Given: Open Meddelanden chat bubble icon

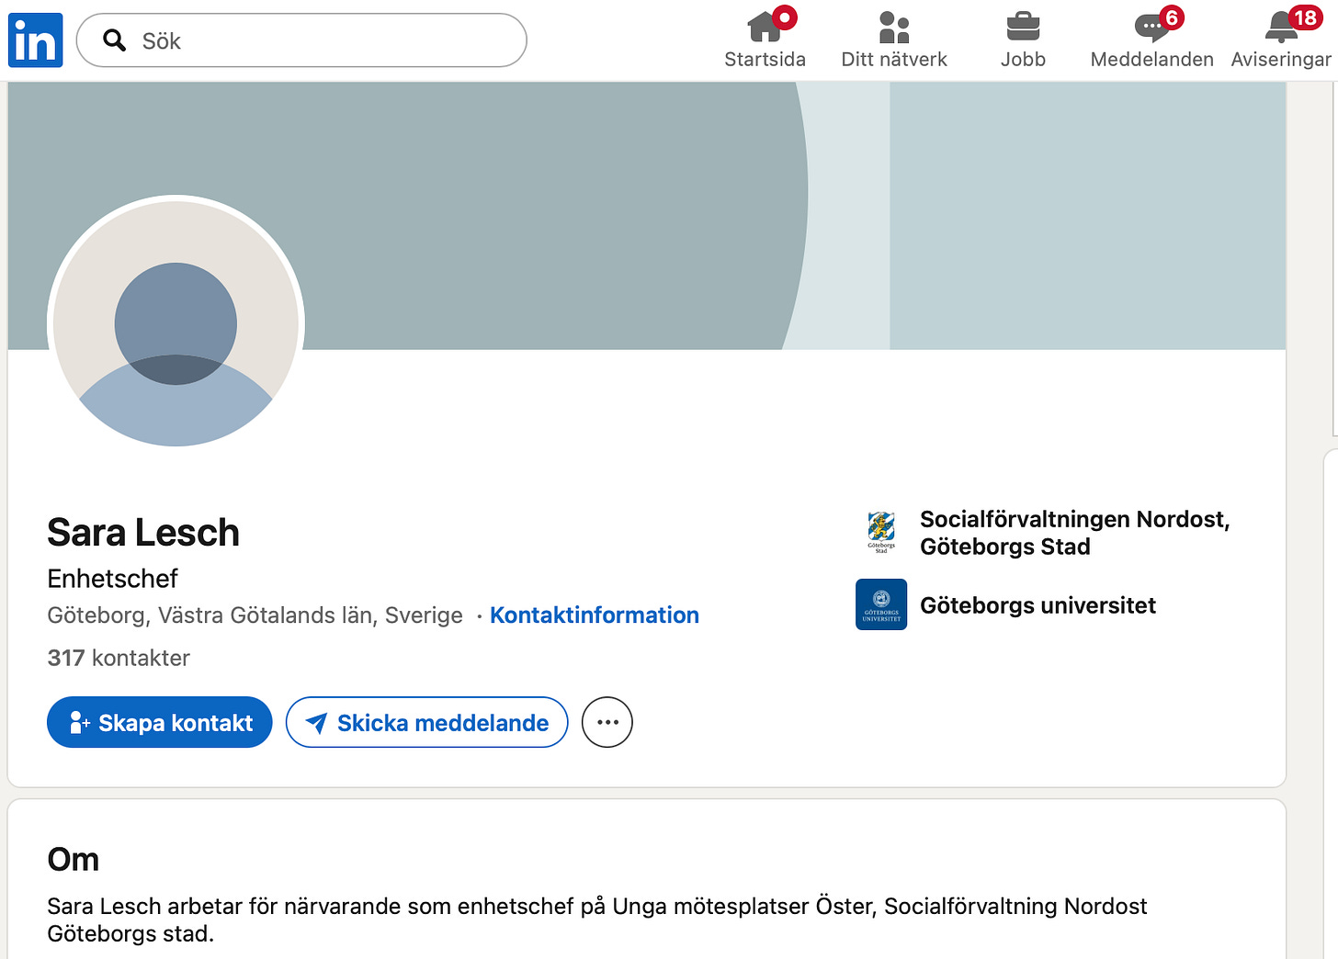Looking at the screenshot, I should click(1151, 27).
